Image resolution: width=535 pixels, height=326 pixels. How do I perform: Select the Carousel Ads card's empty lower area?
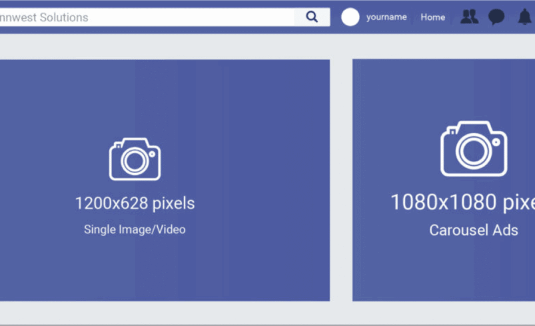coord(443,273)
